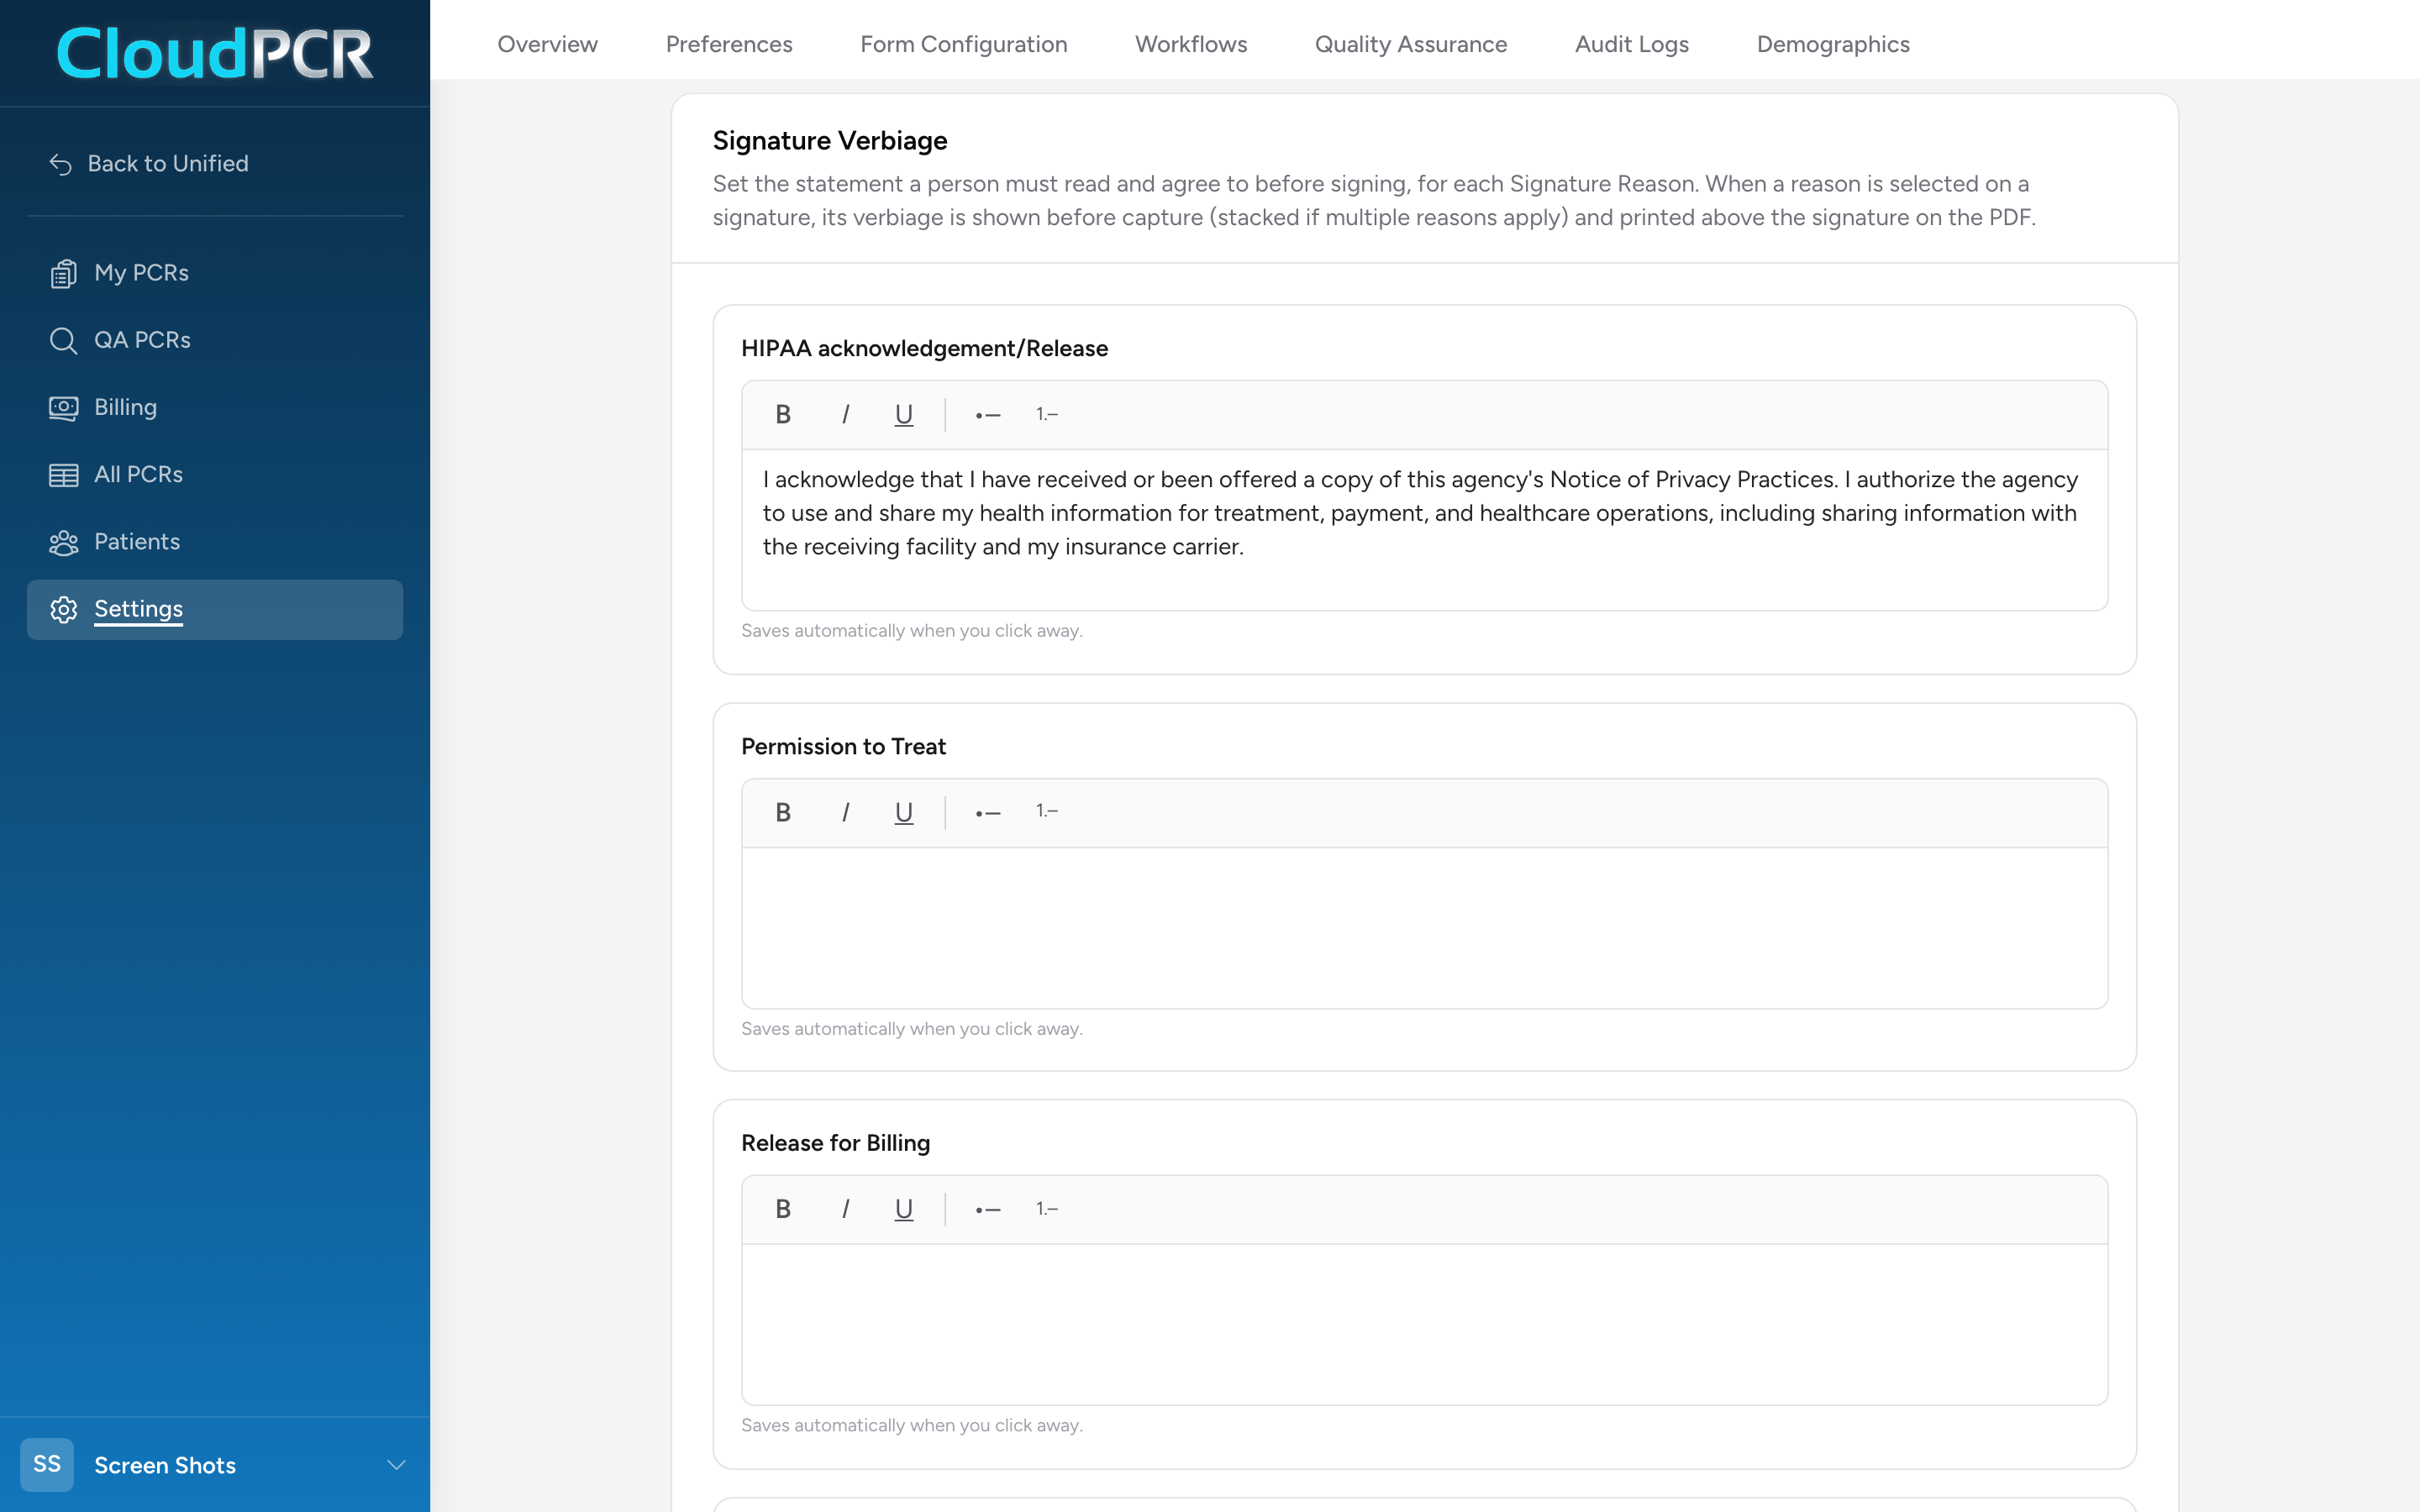Click the Back to Unified arrow icon
This screenshot has width=2420, height=1512.
[x=61, y=164]
